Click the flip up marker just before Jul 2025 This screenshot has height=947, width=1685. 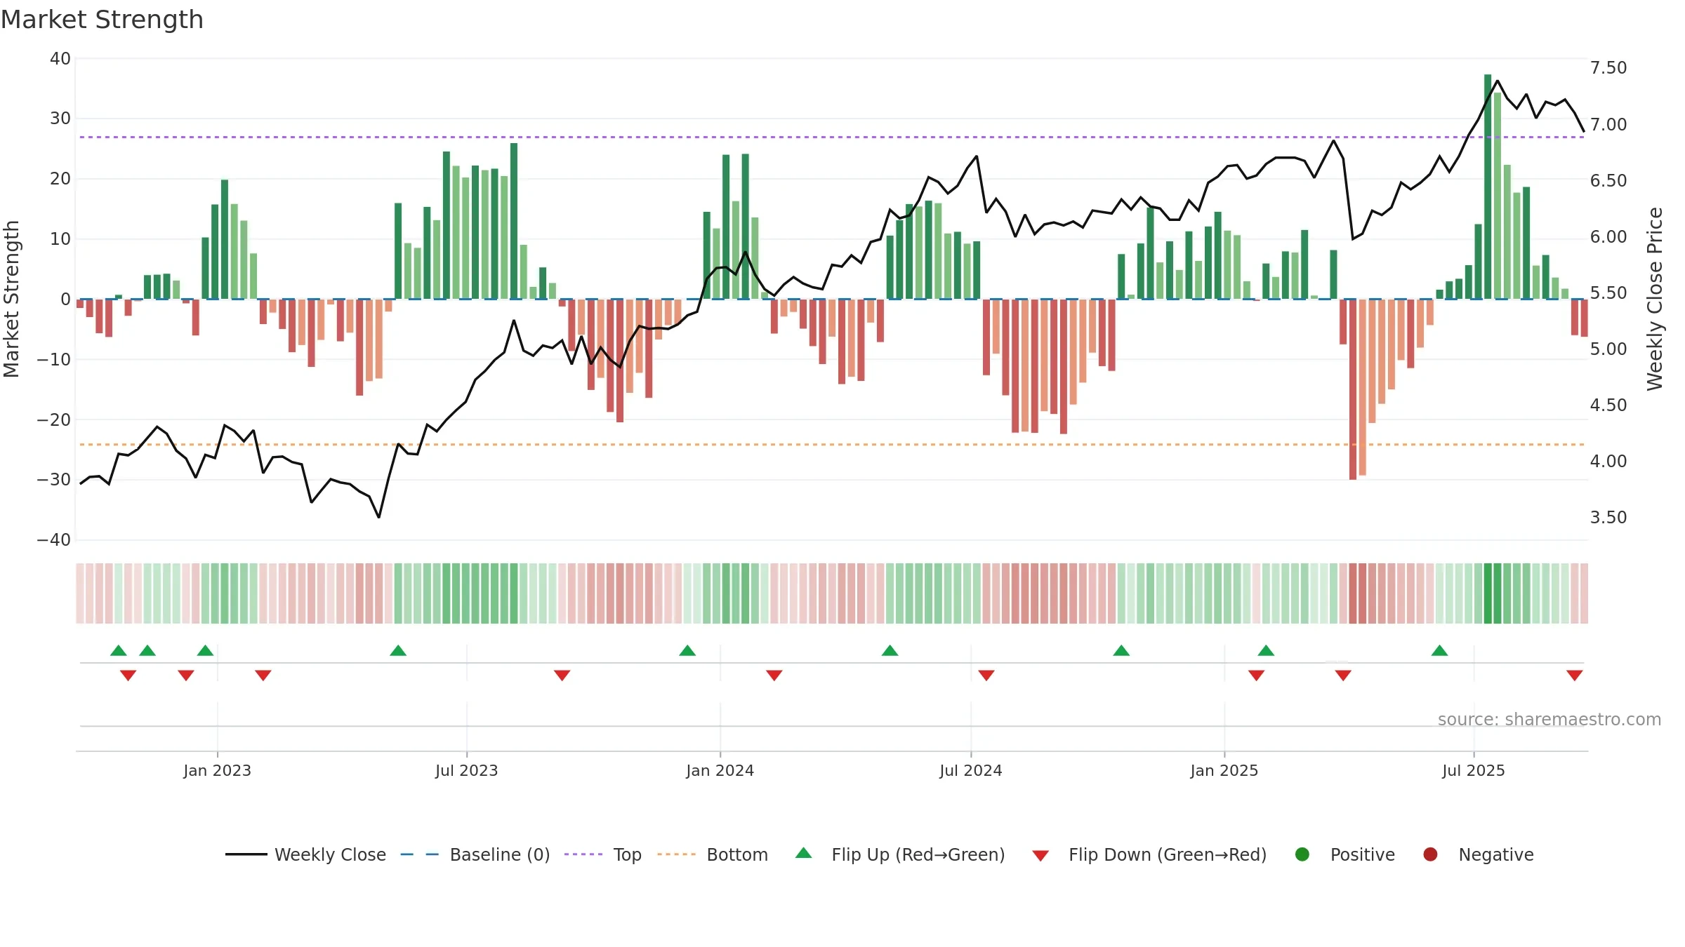pyautogui.click(x=1440, y=651)
